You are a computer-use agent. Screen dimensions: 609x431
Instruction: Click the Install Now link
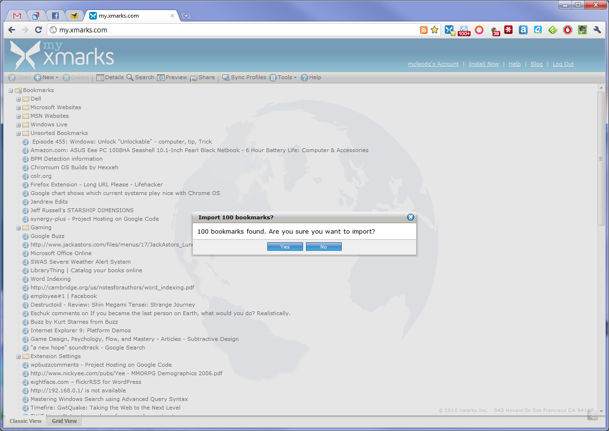[483, 64]
